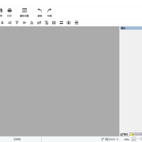This screenshot has width=142, height=142.
Task: Click the two thick horizontal bars icon
Action: (x=61, y=23)
